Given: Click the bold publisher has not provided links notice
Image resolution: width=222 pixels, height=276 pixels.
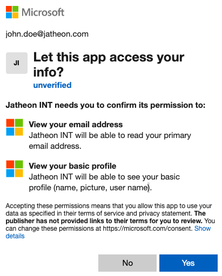Looking at the screenshot, I should pos(105,217).
